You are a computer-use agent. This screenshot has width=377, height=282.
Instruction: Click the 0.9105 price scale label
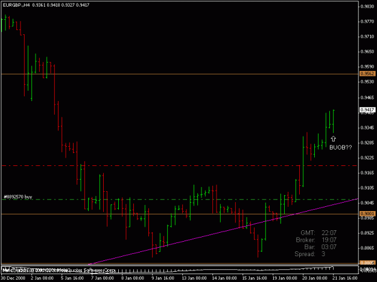point(367,188)
